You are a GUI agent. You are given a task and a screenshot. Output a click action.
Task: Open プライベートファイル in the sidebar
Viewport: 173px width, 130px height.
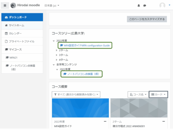pos(22,42)
